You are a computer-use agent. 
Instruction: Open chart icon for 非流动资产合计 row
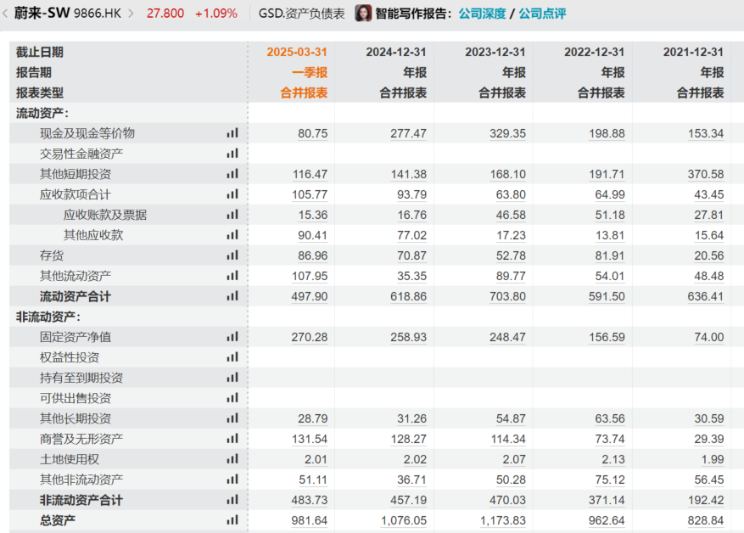point(232,501)
